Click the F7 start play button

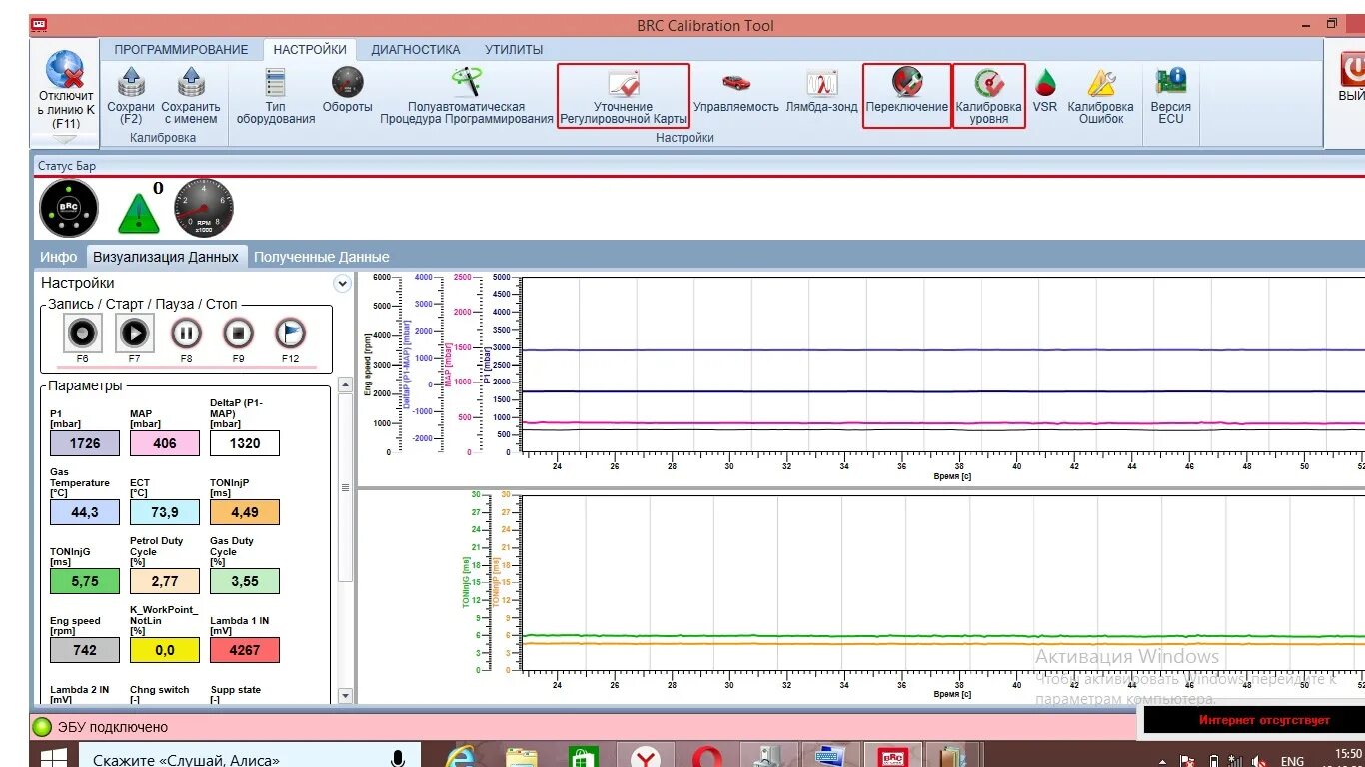coord(134,333)
